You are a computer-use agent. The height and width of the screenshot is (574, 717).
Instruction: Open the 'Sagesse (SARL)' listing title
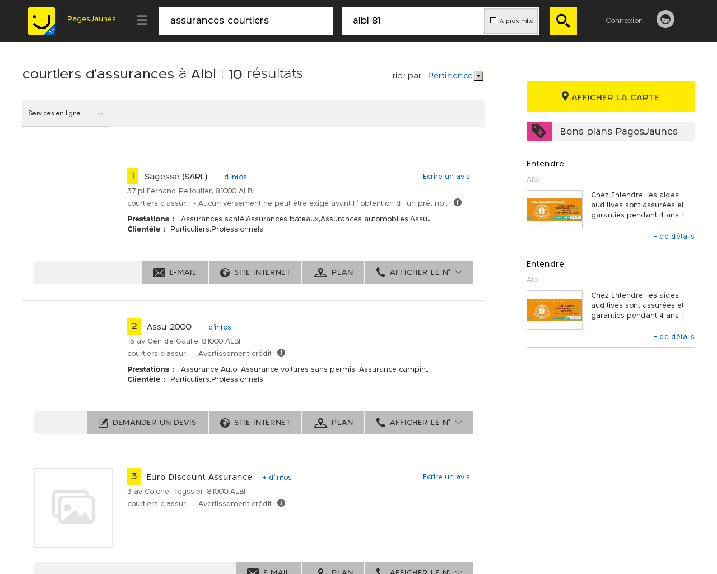click(176, 177)
